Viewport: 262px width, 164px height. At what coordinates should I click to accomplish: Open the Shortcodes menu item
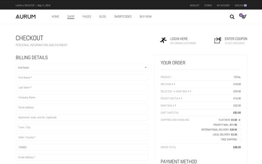coord(123,16)
